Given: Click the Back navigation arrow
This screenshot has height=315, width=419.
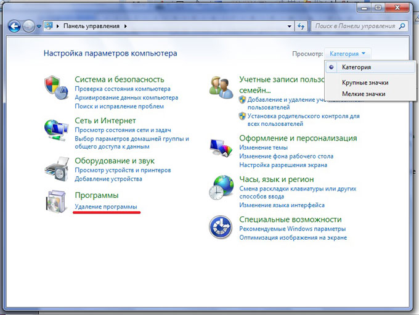Looking at the screenshot, I should click(14, 27).
